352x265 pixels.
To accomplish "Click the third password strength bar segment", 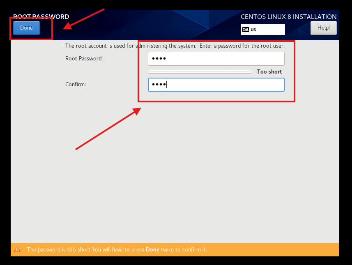I will (x=213, y=72).
